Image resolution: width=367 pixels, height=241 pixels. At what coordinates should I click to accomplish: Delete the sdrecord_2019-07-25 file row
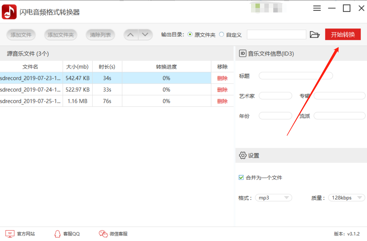pyautogui.click(x=222, y=101)
